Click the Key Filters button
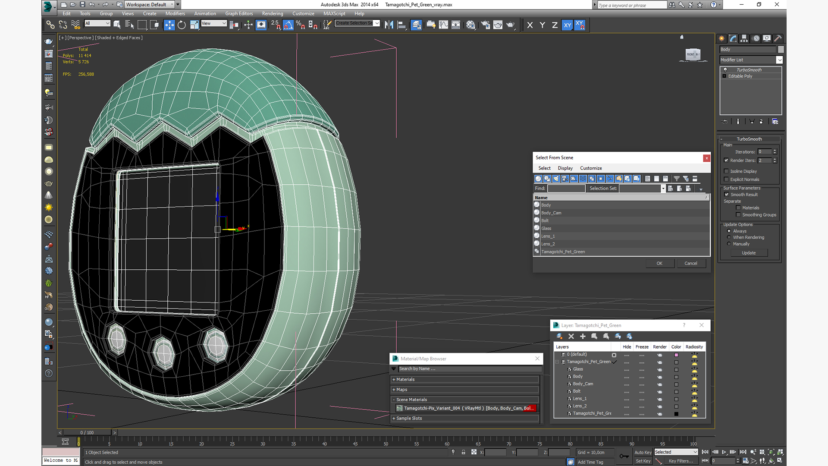The width and height of the screenshot is (828, 466). [x=681, y=461]
